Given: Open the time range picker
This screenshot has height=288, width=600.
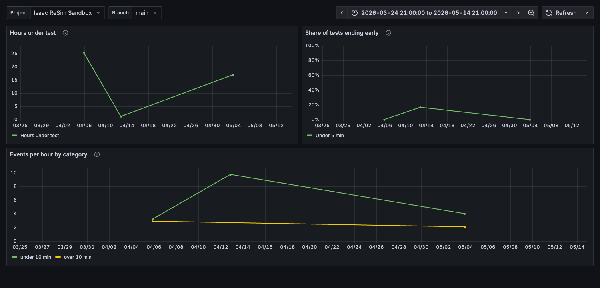Looking at the screenshot, I should [430, 13].
